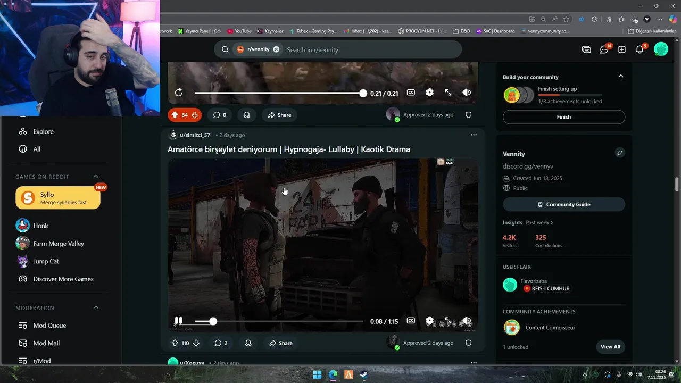Open overflow menu for simitci_57's post
The width and height of the screenshot is (681, 383).
(x=474, y=135)
